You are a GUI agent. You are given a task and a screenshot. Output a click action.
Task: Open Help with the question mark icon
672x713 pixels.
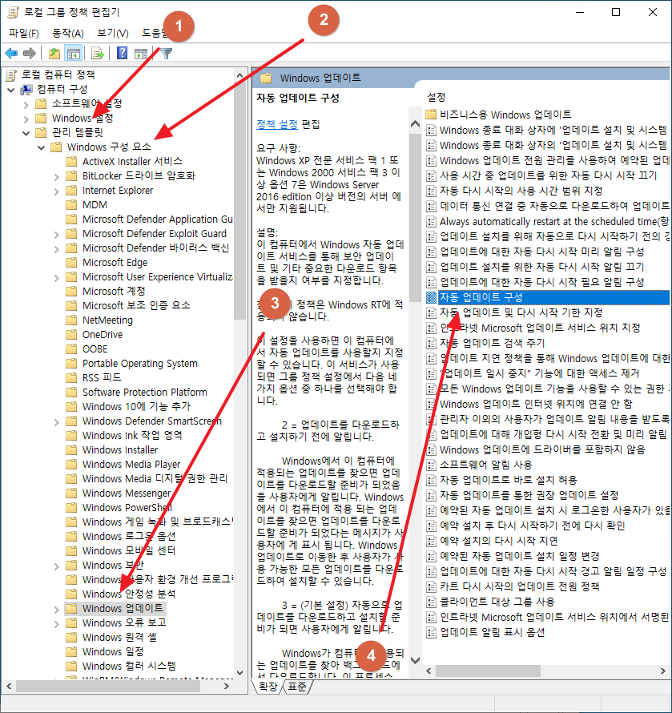123,54
